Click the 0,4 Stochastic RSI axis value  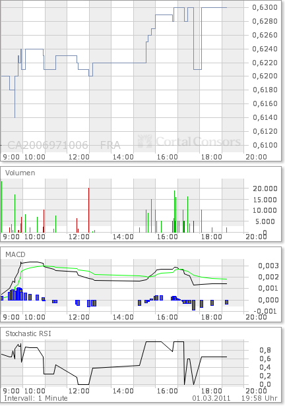tap(265, 367)
